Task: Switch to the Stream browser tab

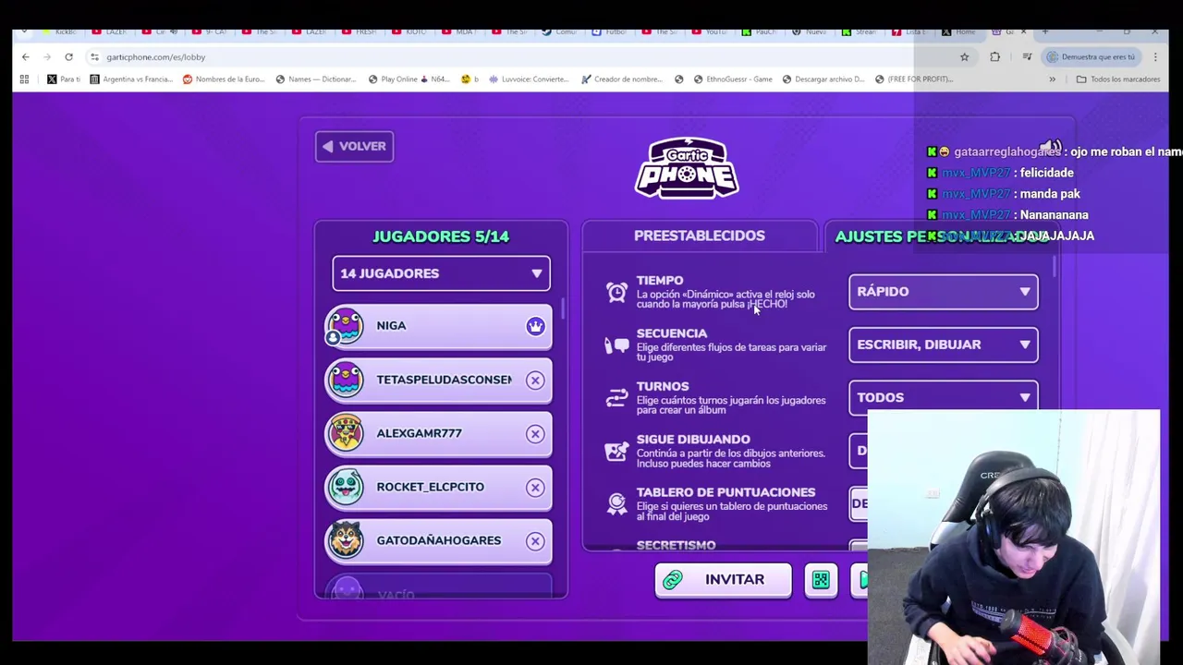Action: [860, 31]
